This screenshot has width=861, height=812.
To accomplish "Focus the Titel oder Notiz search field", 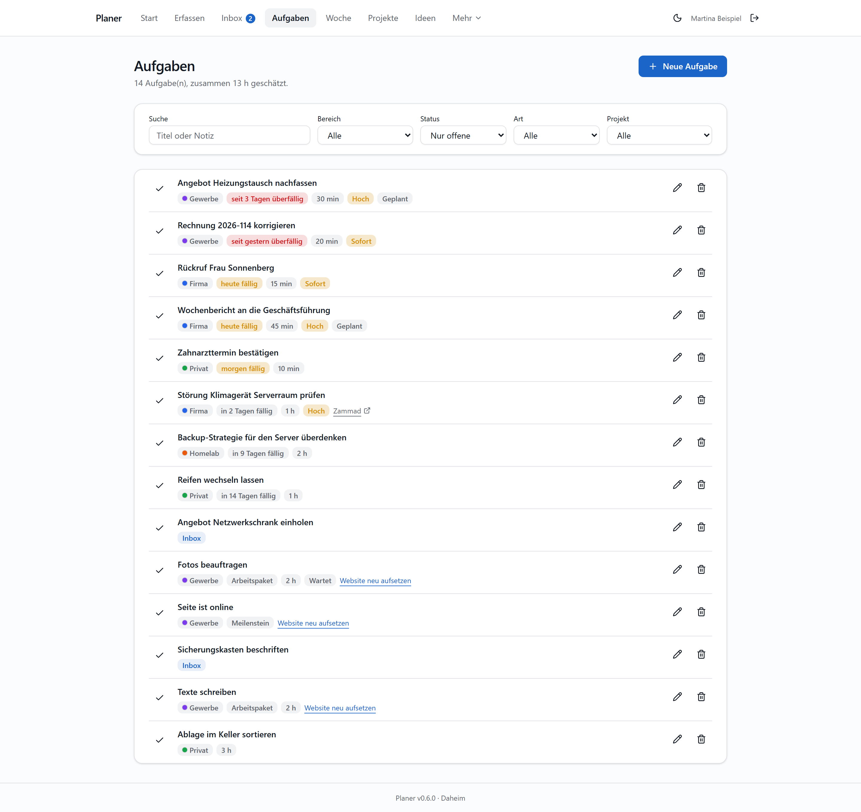I will coord(230,135).
